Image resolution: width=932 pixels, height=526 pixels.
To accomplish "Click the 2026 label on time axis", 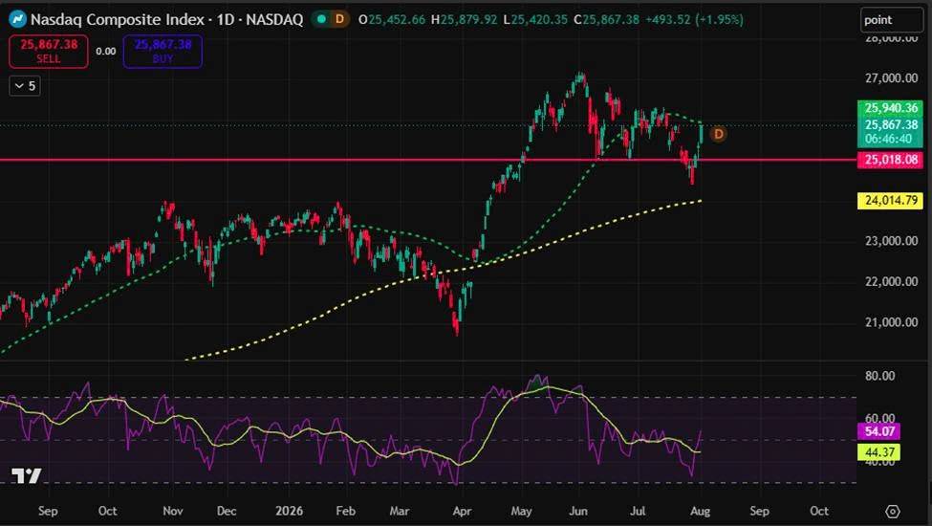I will pos(289,511).
